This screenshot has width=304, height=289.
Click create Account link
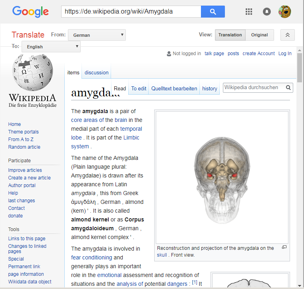pyautogui.click(x=258, y=54)
